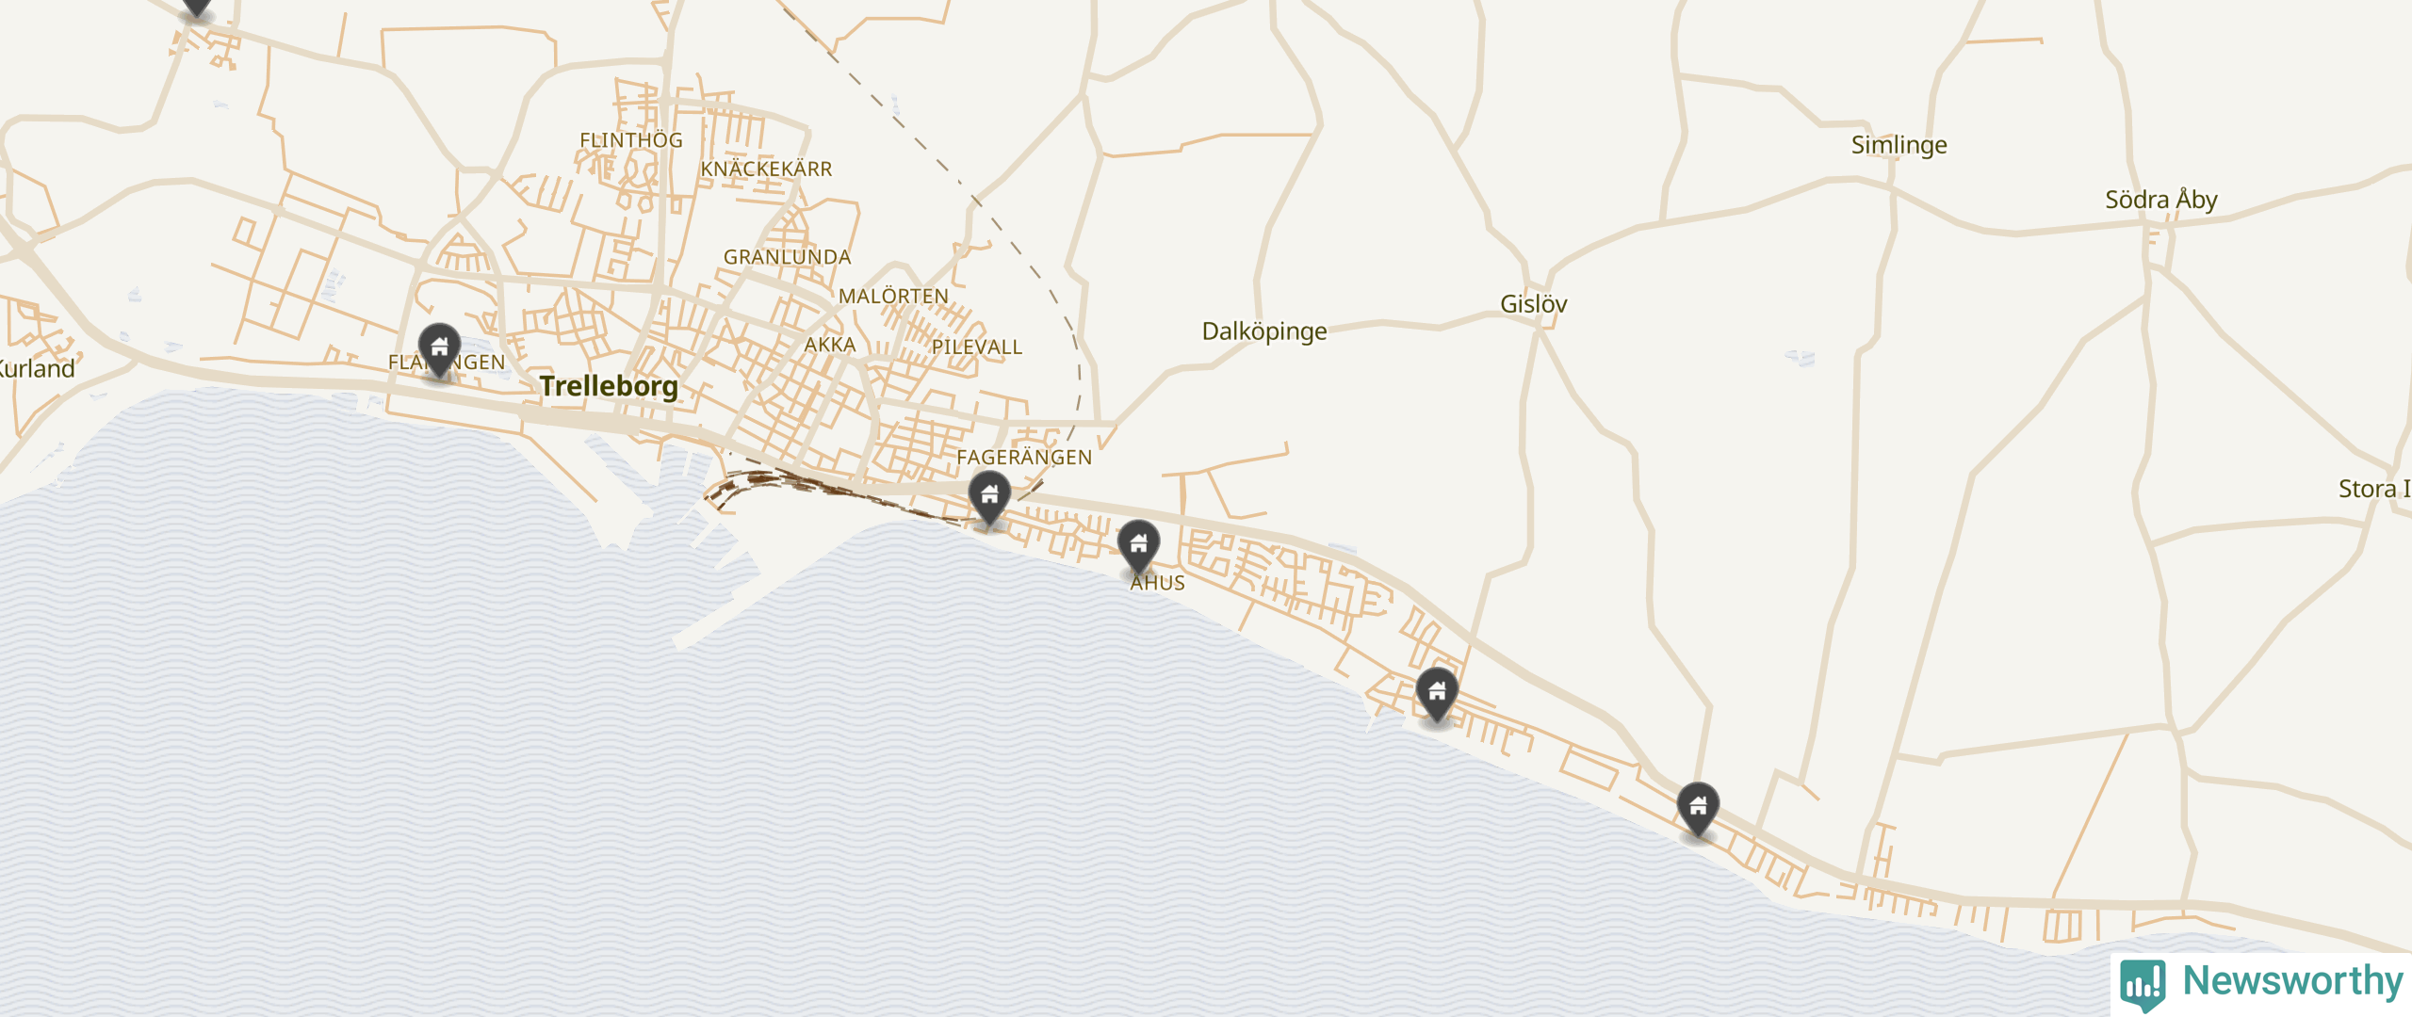The height and width of the screenshot is (1017, 2412).
Task: Click the partial marker at the top-left edge
Action: coord(196,8)
